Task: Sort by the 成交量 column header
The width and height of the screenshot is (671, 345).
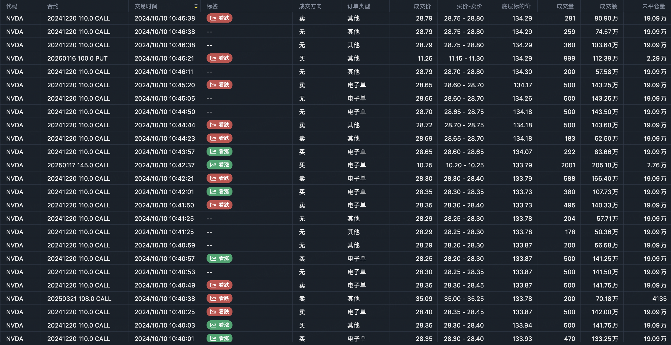Action: tap(565, 6)
